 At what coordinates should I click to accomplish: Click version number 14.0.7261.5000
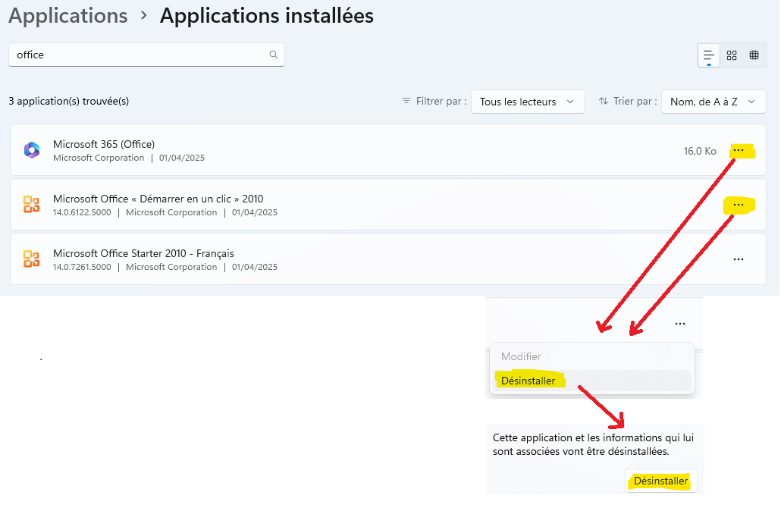[82, 267]
